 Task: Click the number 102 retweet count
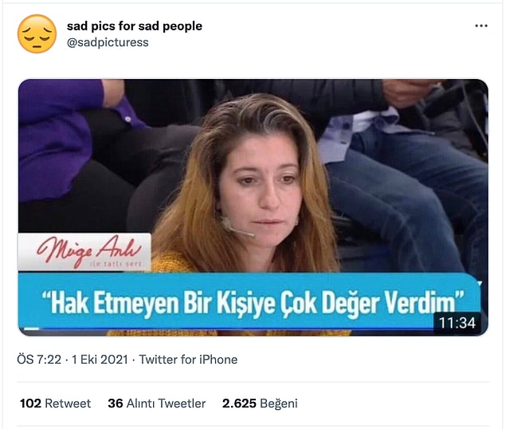tap(30, 403)
